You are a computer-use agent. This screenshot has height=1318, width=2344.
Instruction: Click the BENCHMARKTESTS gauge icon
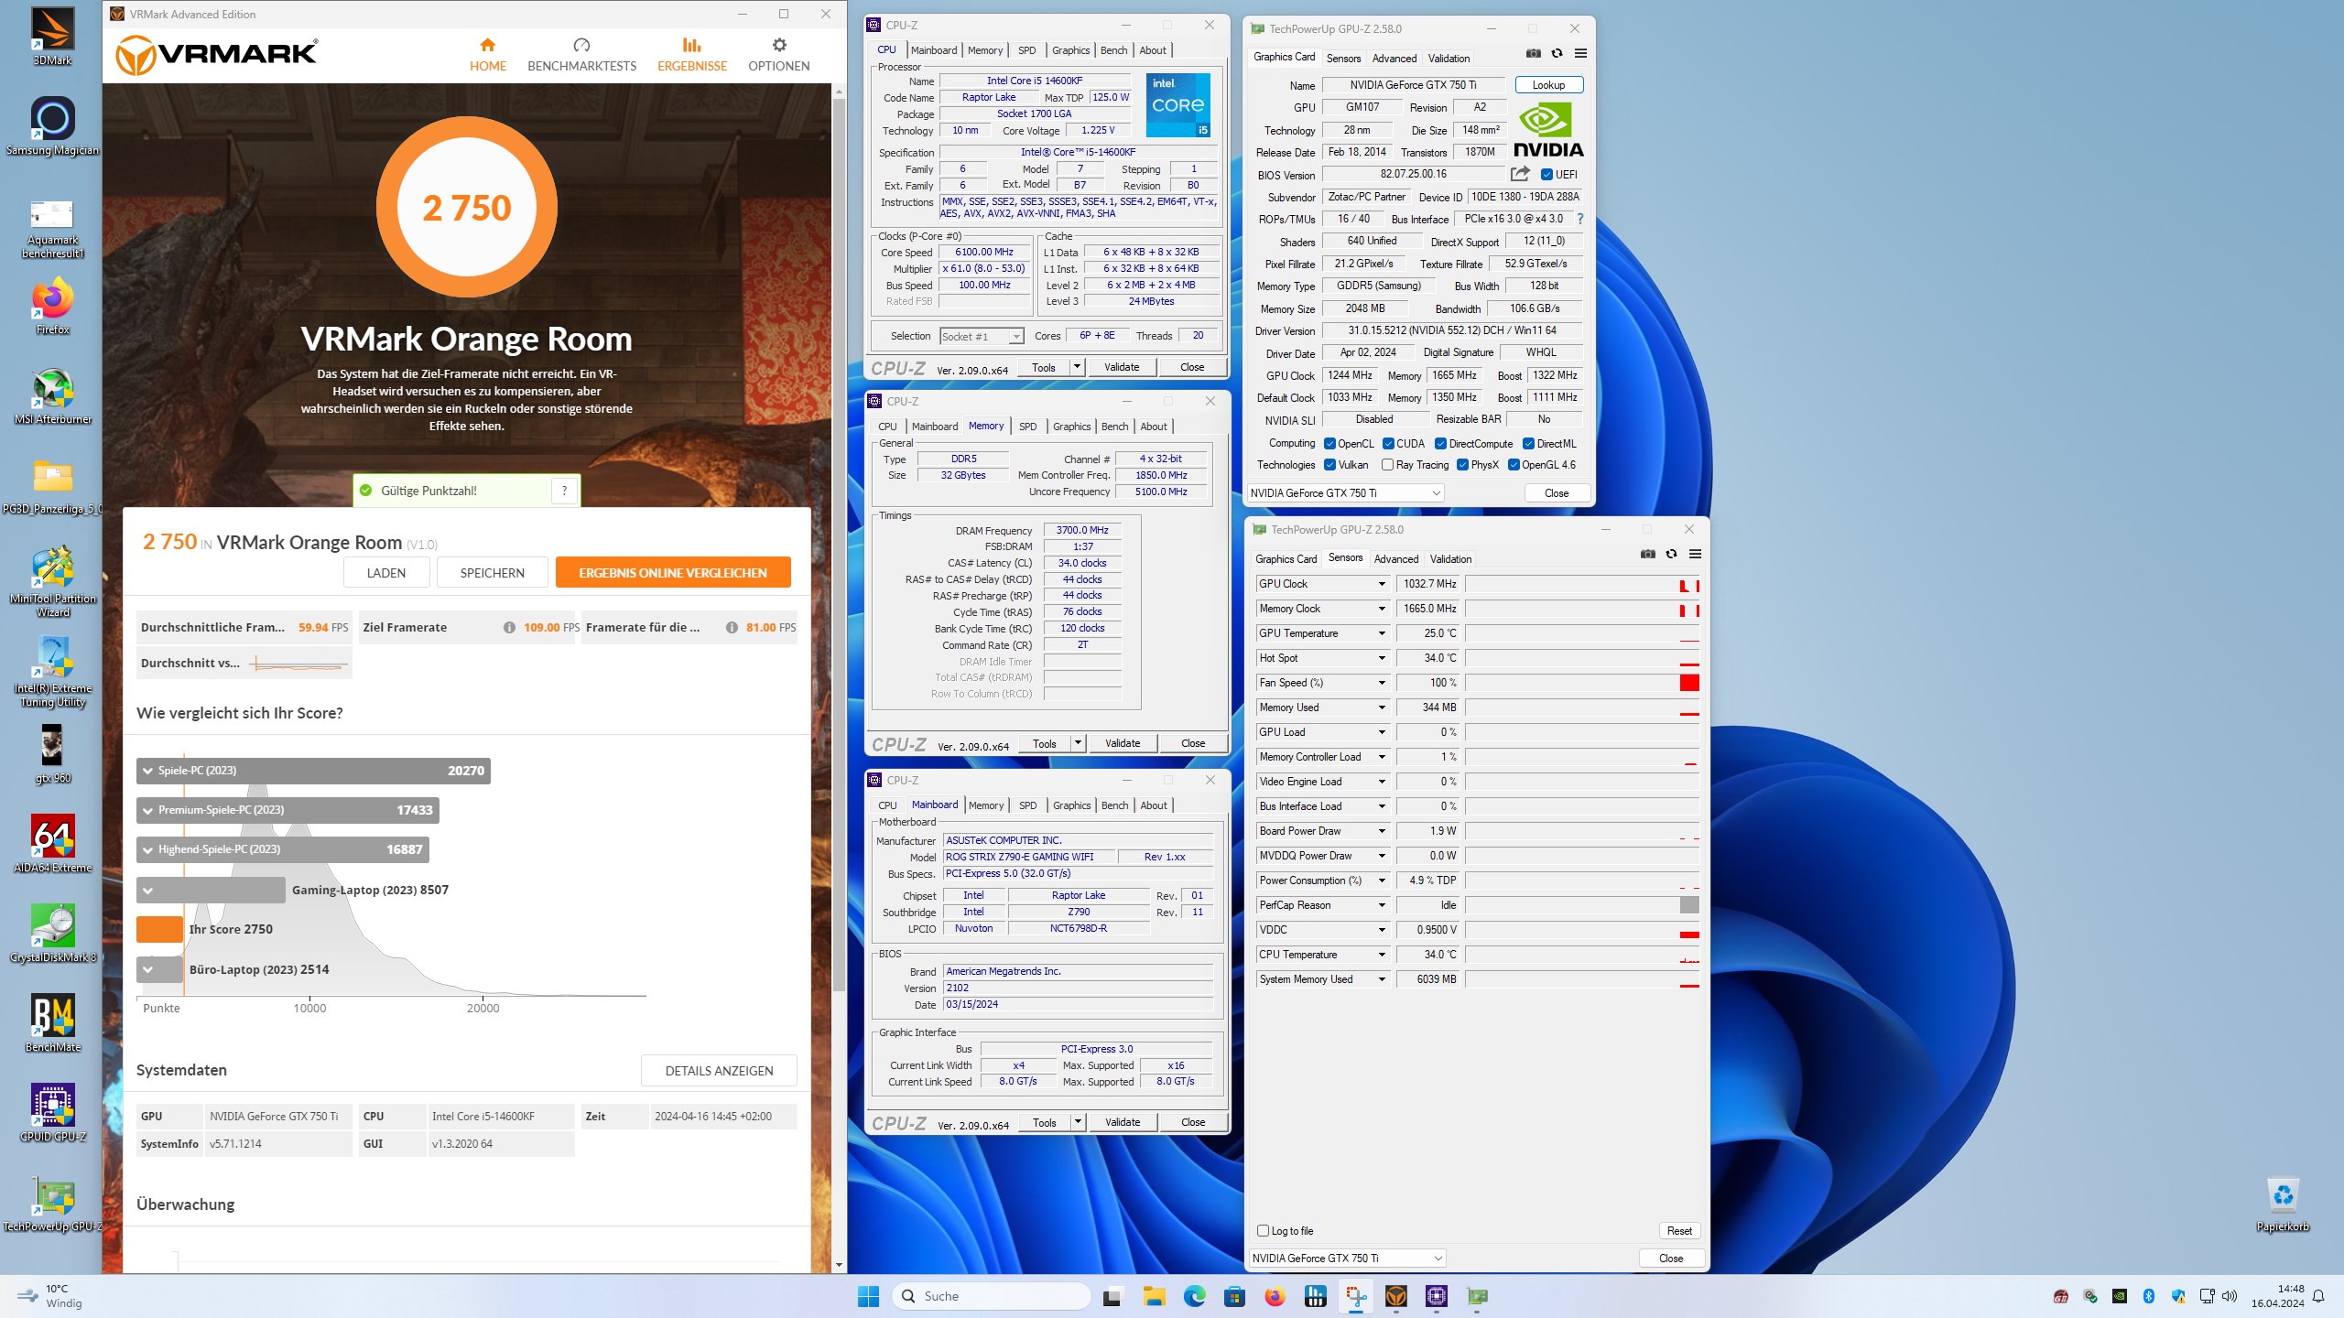point(581,45)
